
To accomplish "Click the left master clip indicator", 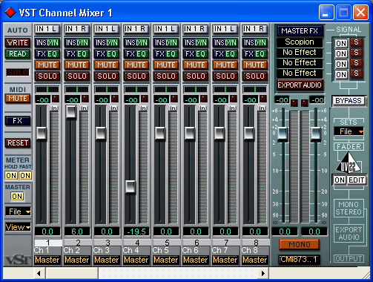I will [294, 103].
